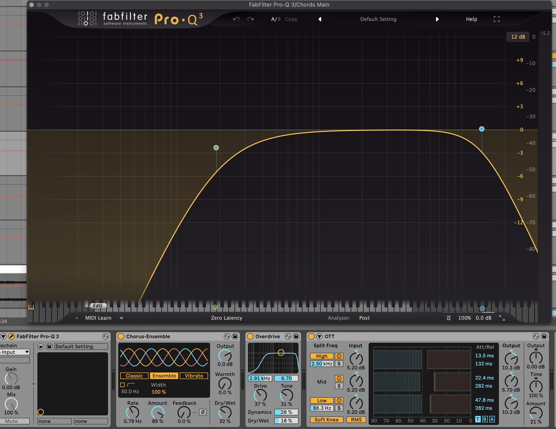Viewport: 556px width, 429px height.
Task: Click MIDI Learn button
Action: tap(98, 318)
